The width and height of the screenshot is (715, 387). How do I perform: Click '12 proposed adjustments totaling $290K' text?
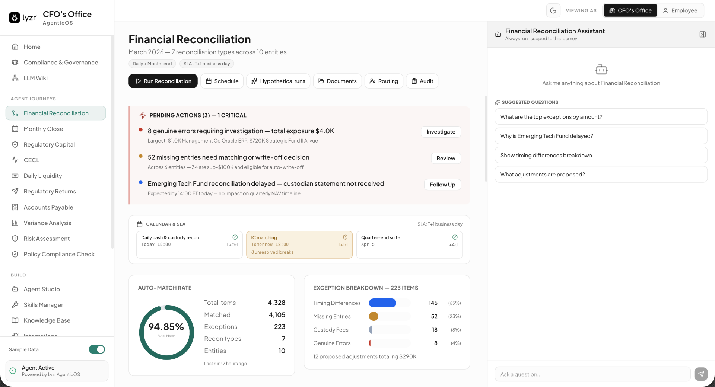click(365, 356)
